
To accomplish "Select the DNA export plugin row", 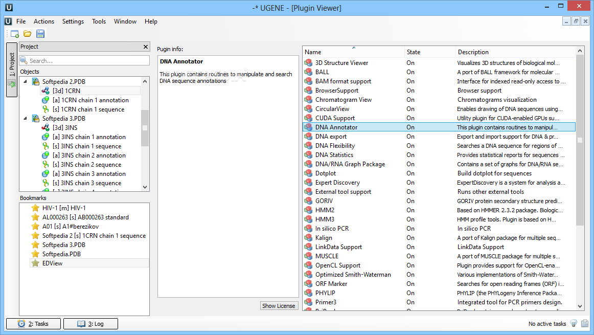I will pyautogui.click(x=439, y=137).
